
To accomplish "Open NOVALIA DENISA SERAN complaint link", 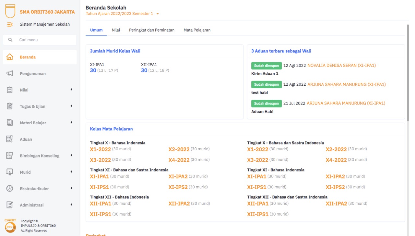I will (341, 66).
